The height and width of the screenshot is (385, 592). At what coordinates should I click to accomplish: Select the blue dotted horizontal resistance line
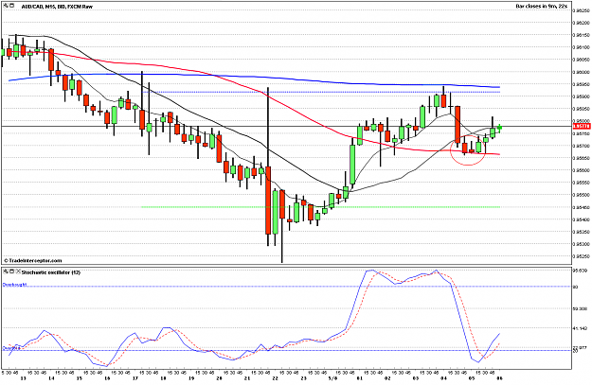[x=321, y=92]
